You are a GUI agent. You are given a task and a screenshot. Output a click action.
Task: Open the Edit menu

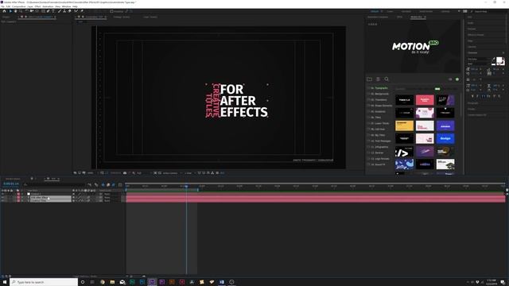click(8, 6)
